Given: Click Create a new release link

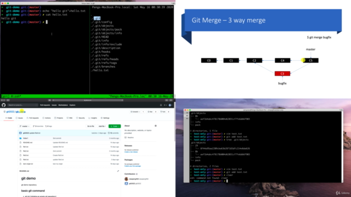Looking at the screenshot, I should coord(131,152).
